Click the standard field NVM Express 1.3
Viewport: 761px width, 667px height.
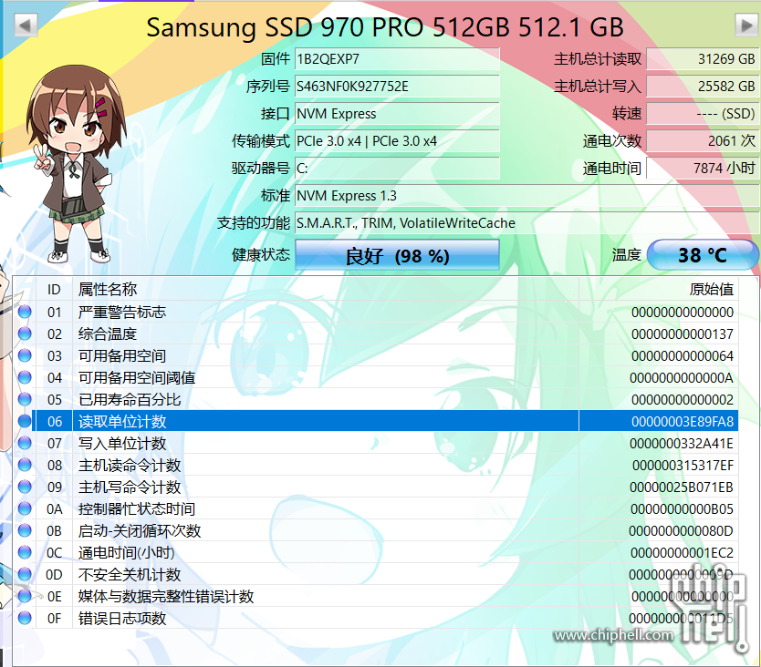point(527,195)
